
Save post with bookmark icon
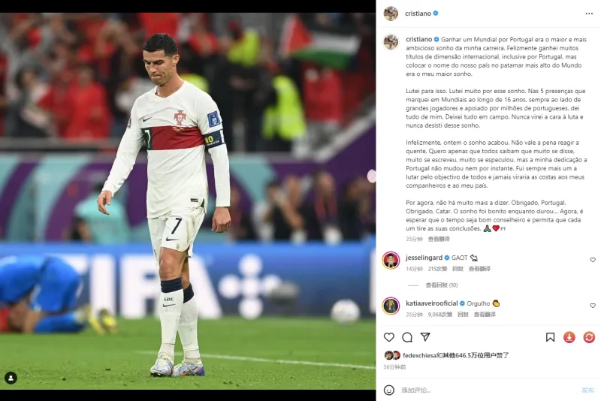click(x=550, y=337)
